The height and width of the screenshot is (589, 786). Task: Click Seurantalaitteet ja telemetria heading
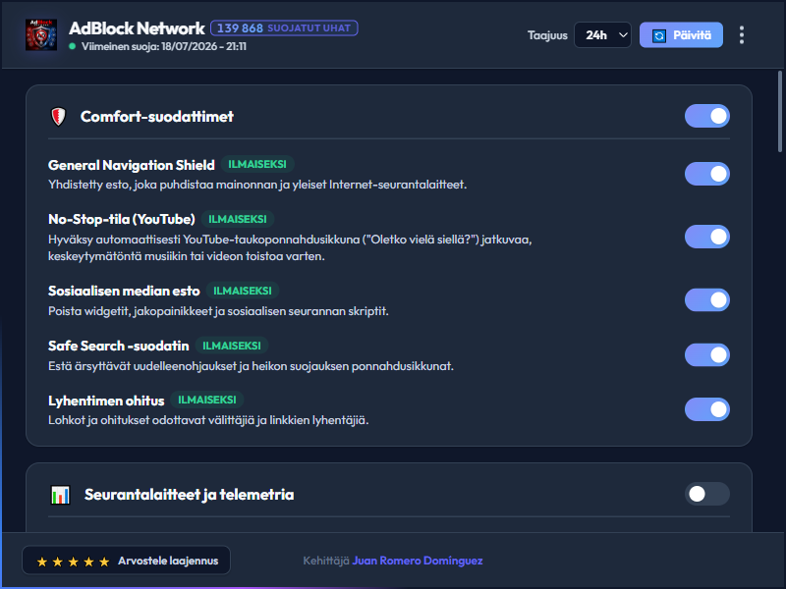pos(189,495)
